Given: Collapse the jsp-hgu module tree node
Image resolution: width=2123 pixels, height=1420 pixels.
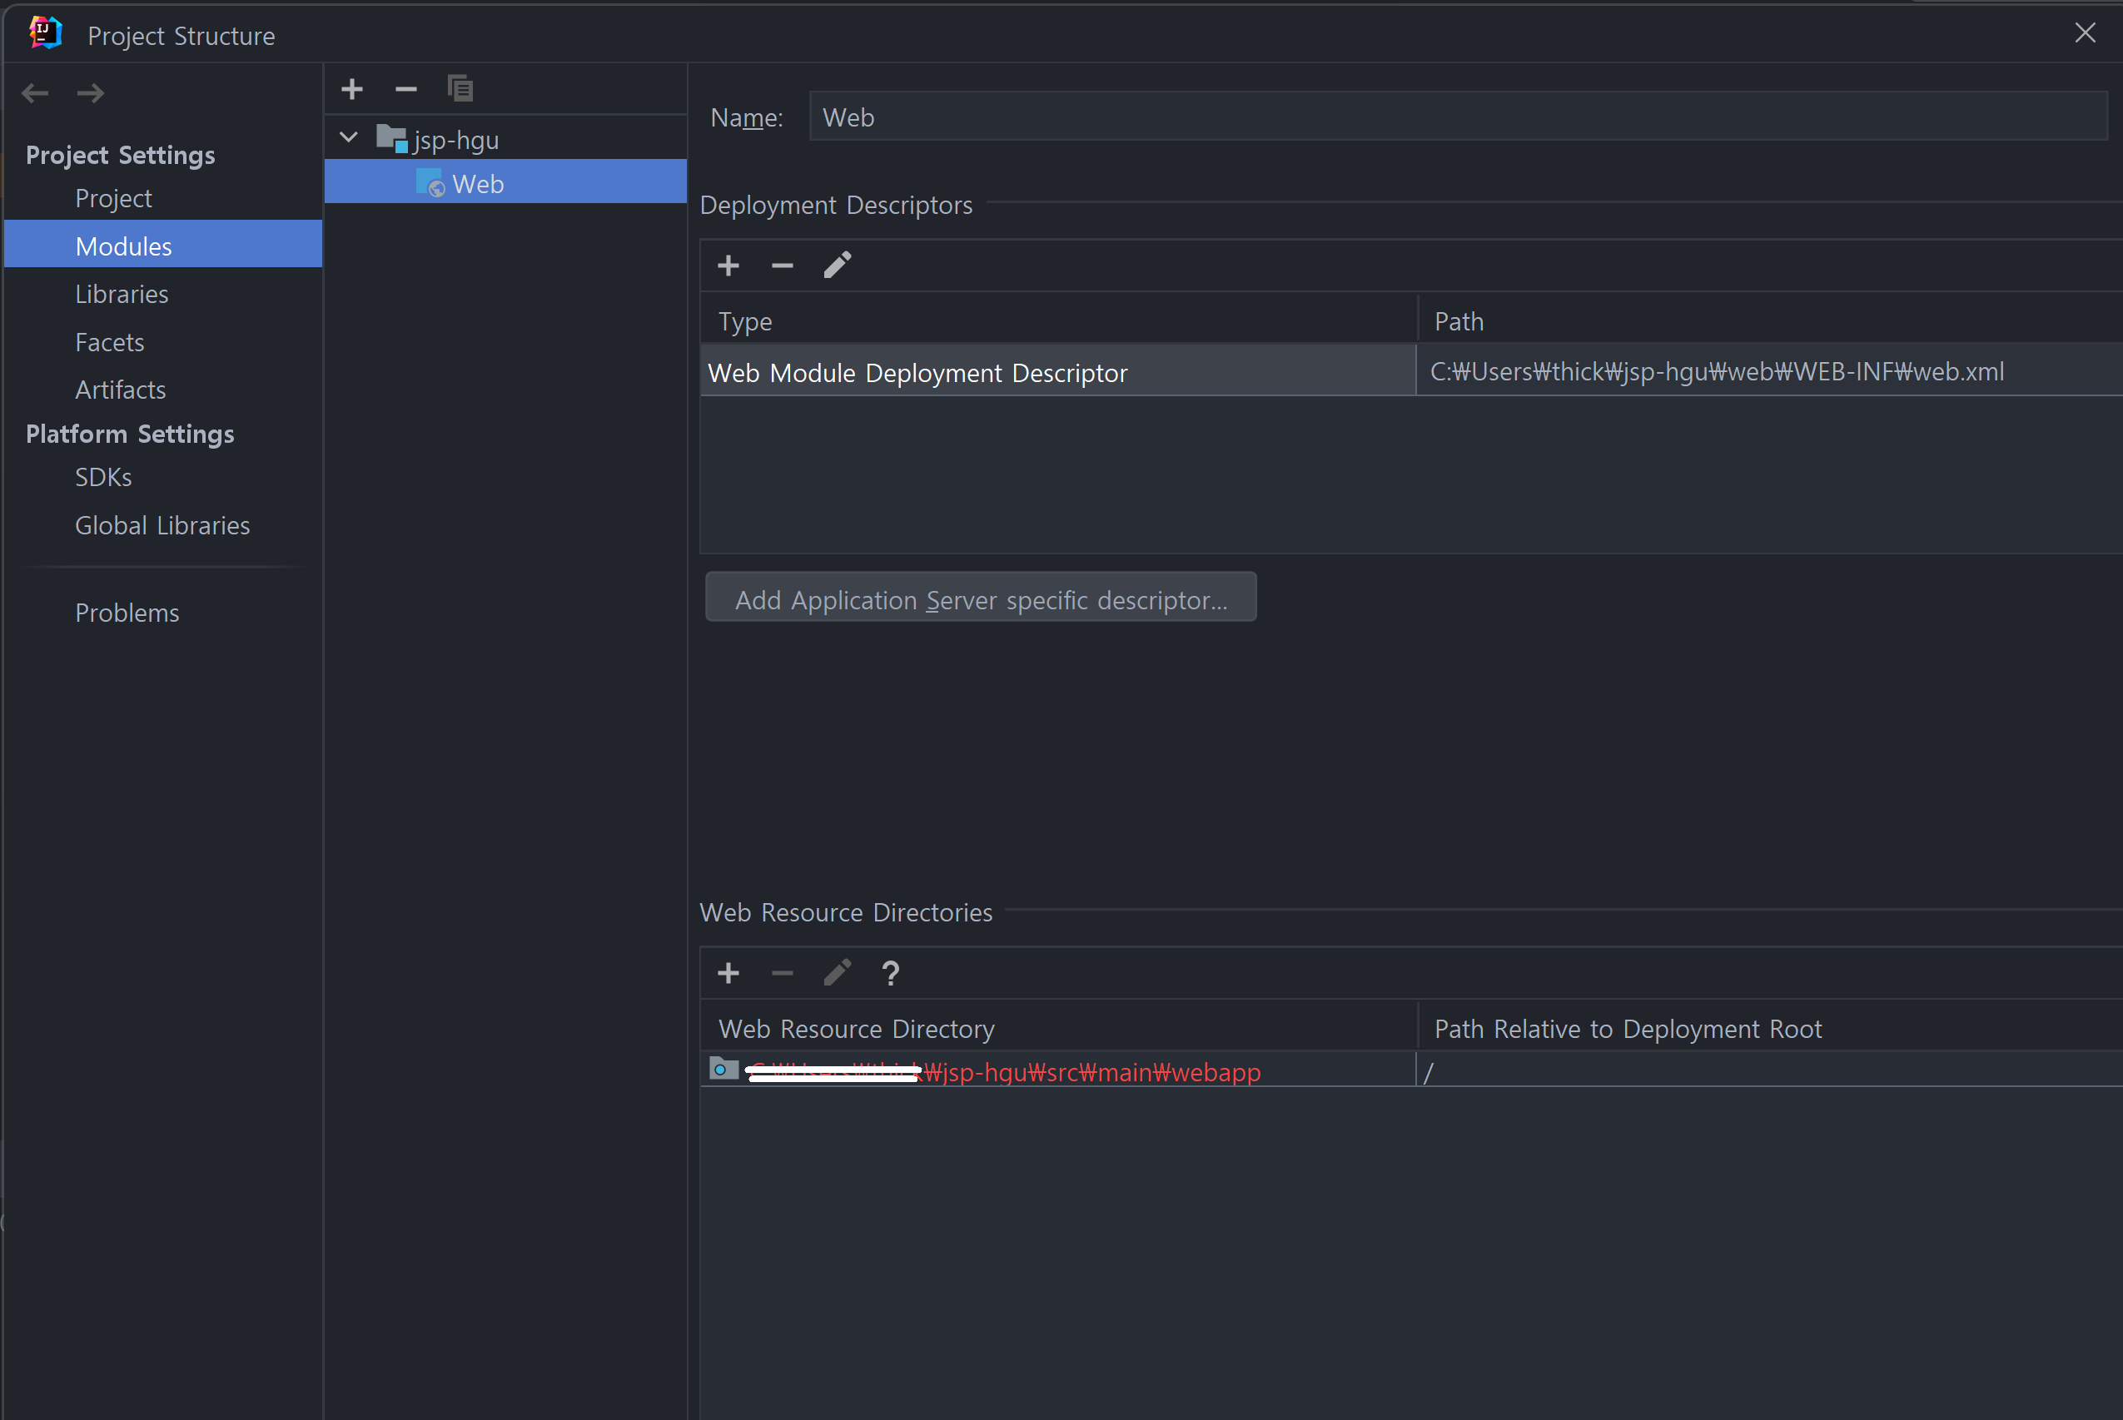Looking at the screenshot, I should pos(349,138).
